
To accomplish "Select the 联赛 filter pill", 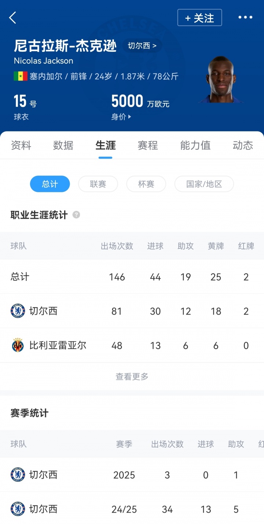I will 98,184.
